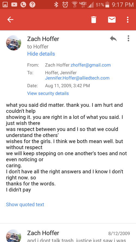Open the zhoffer@gmail.com address link
Viewport: 136px width, 242px height.
click(91, 65)
